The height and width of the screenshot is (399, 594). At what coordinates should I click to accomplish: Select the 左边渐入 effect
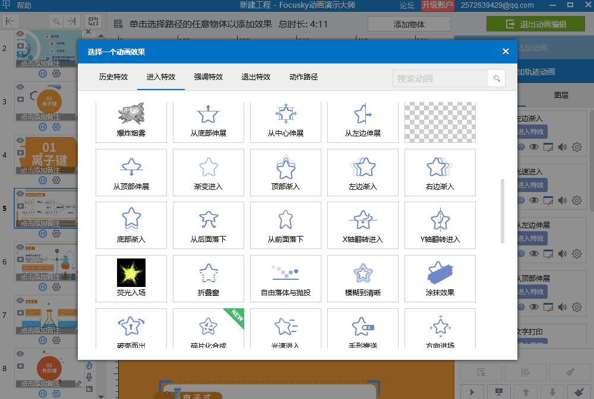click(363, 173)
